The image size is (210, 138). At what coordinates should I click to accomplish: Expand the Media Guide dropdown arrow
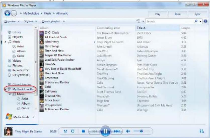(33, 117)
